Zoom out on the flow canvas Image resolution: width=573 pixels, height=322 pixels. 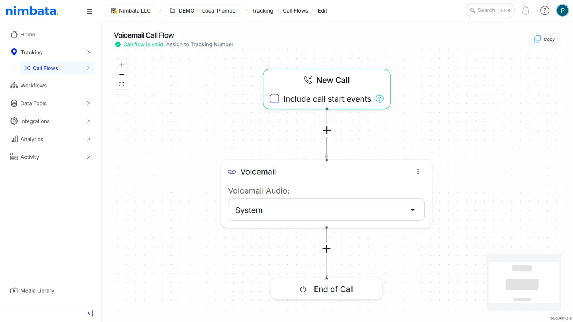tap(122, 74)
